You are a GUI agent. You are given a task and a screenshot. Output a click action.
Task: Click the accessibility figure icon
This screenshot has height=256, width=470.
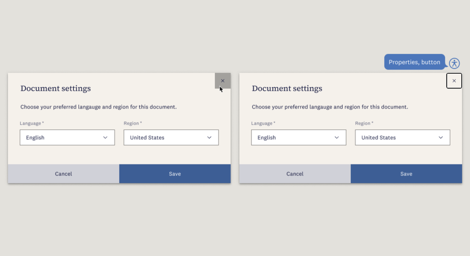pos(454,63)
